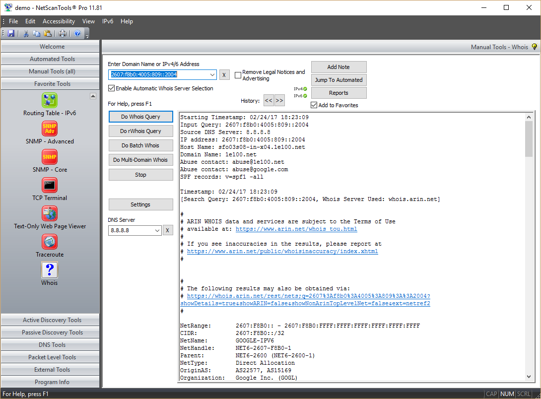Click the Stop button
Screen dimensions: 541x399
141,175
